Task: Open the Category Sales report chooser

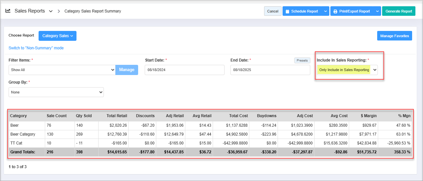Action: click(57, 36)
